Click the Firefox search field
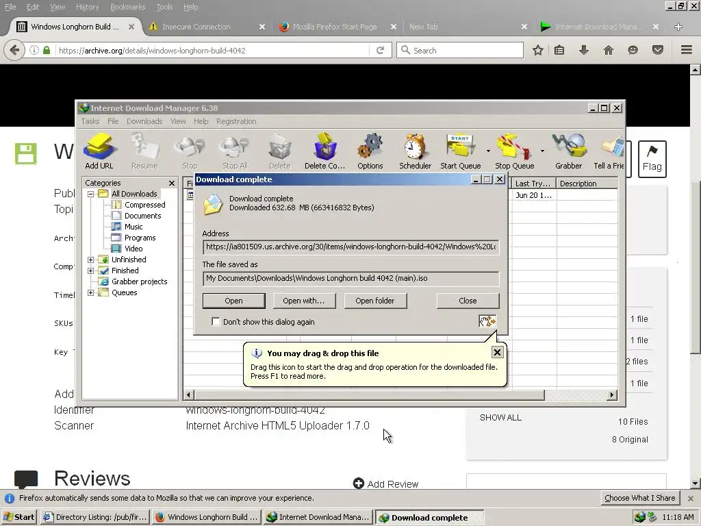The height and width of the screenshot is (526, 701). 460,50
